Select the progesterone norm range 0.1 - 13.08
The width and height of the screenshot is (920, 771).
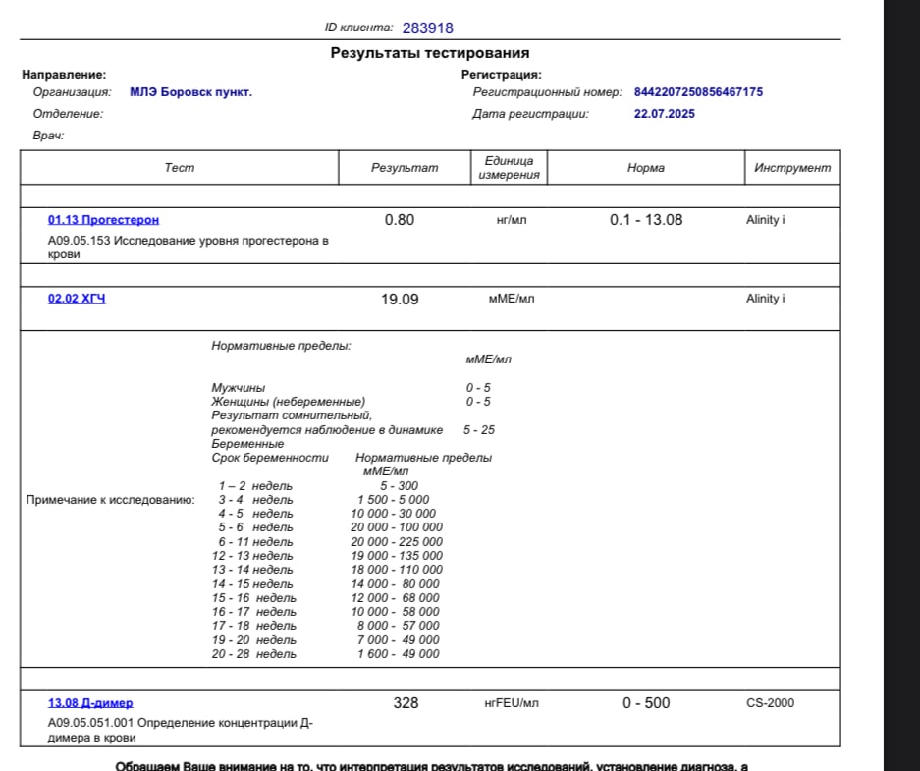click(x=645, y=220)
